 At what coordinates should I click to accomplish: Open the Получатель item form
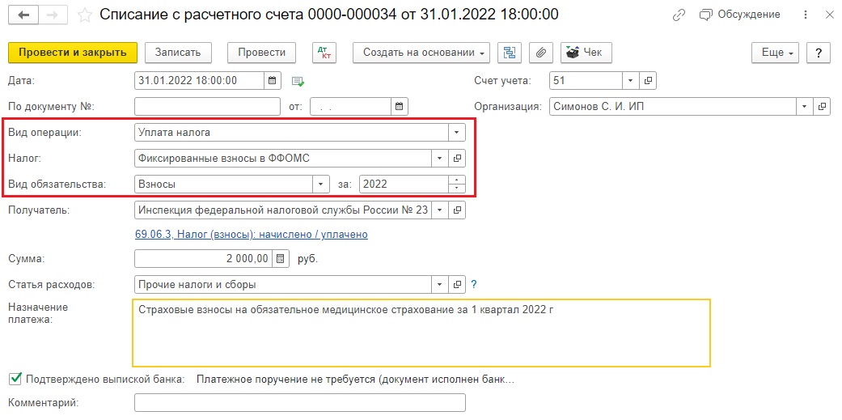(x=458, y=210)
